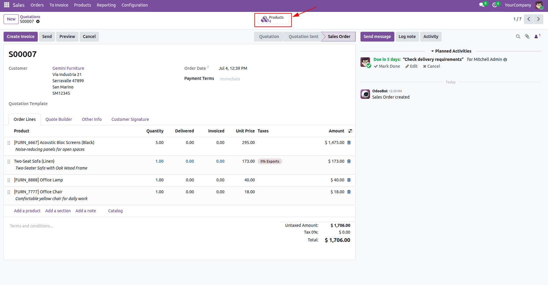The height and width of the screenshot is (285, 548).
Task: Open the Reporting menu
Action: [106, 5]
